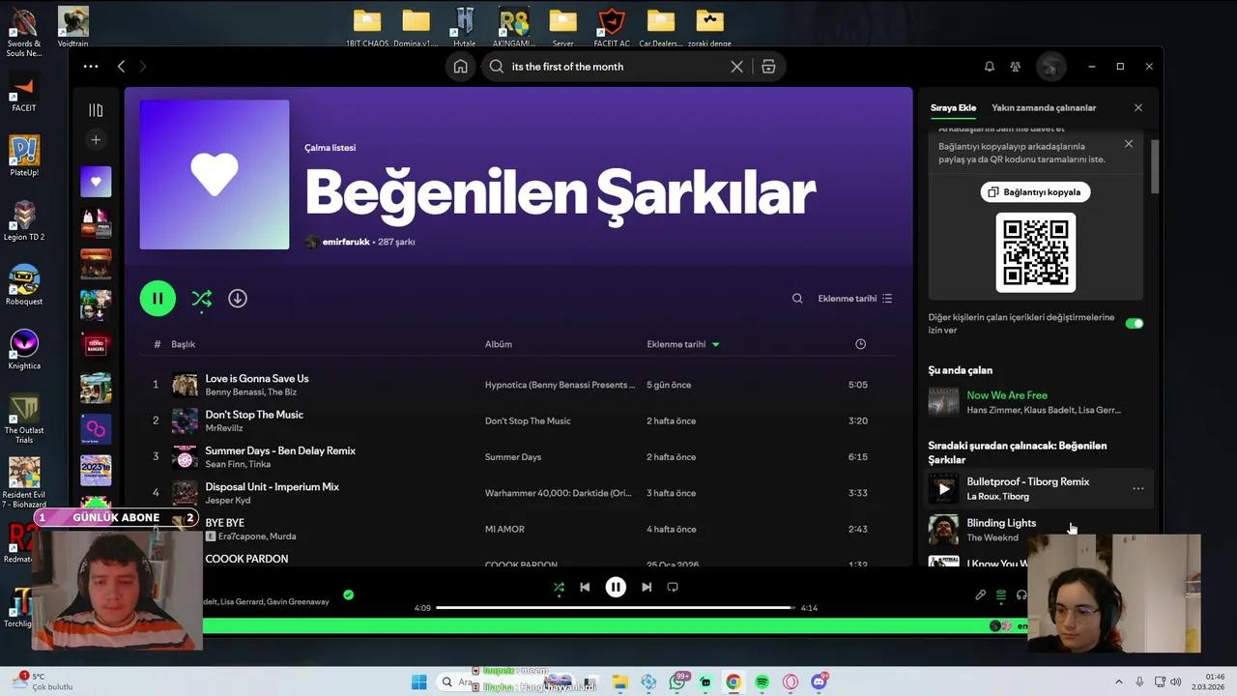Search within the playlist magnifier icon

pos(797,299)
